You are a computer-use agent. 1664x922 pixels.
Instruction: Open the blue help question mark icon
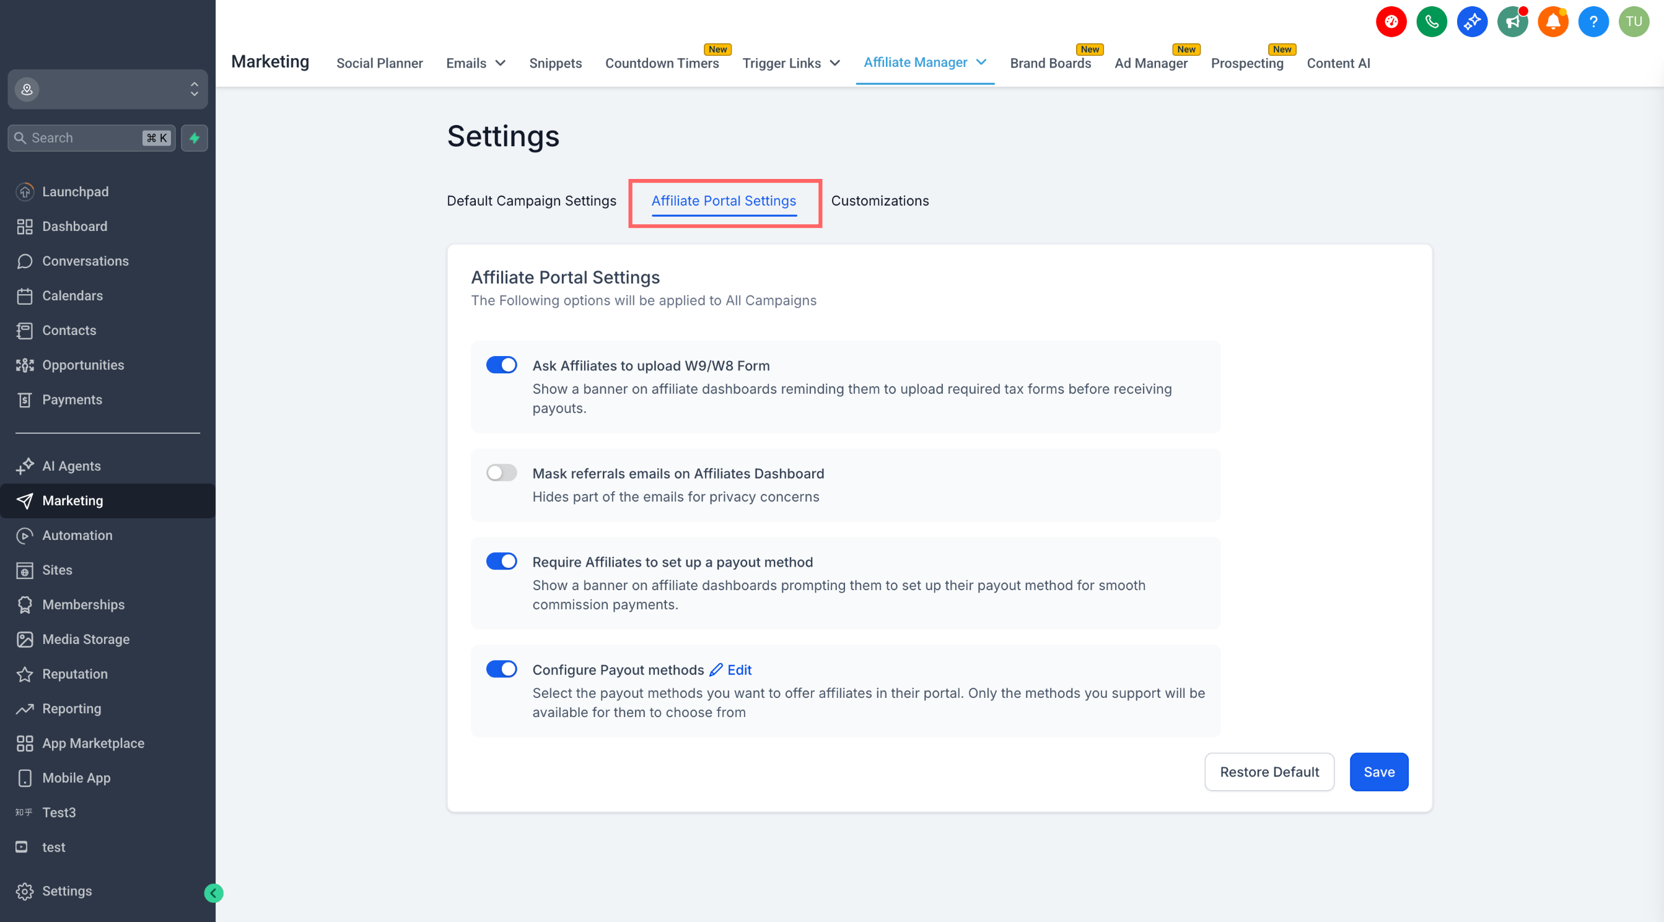tap(1593, 22)
